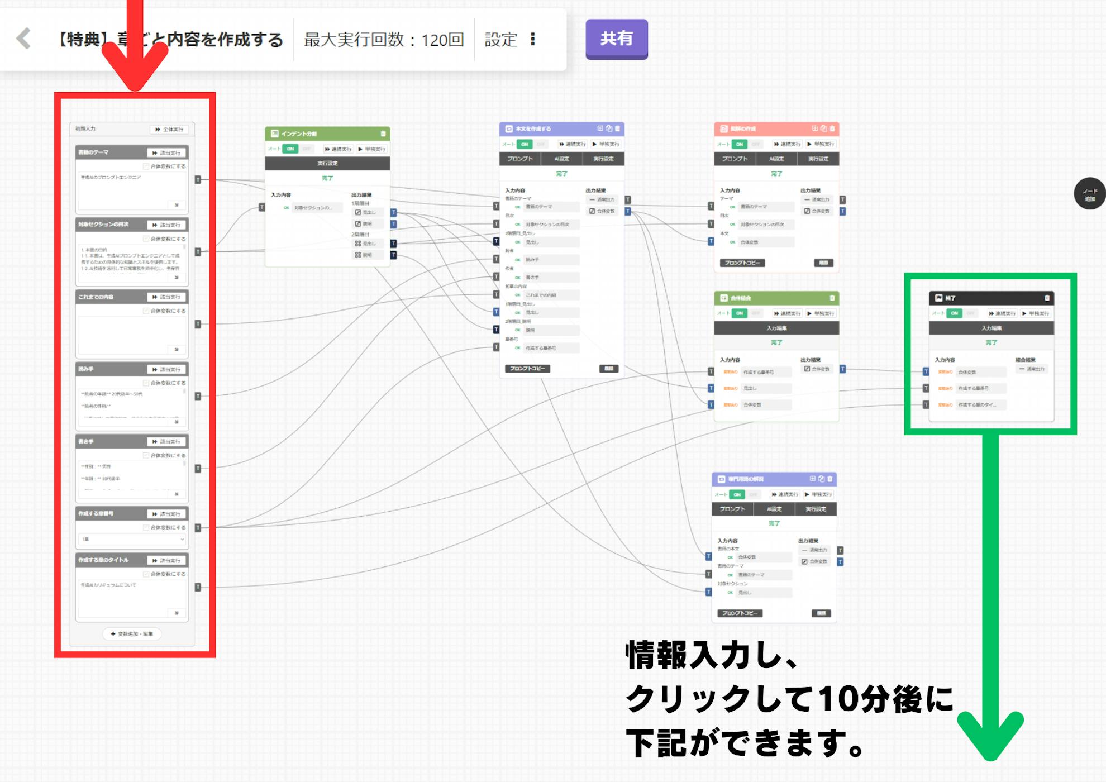Screen dimensions: 1106x782
Task: Switch auto ON toggle on 本文を作成する node
Action: click(525, 144)
